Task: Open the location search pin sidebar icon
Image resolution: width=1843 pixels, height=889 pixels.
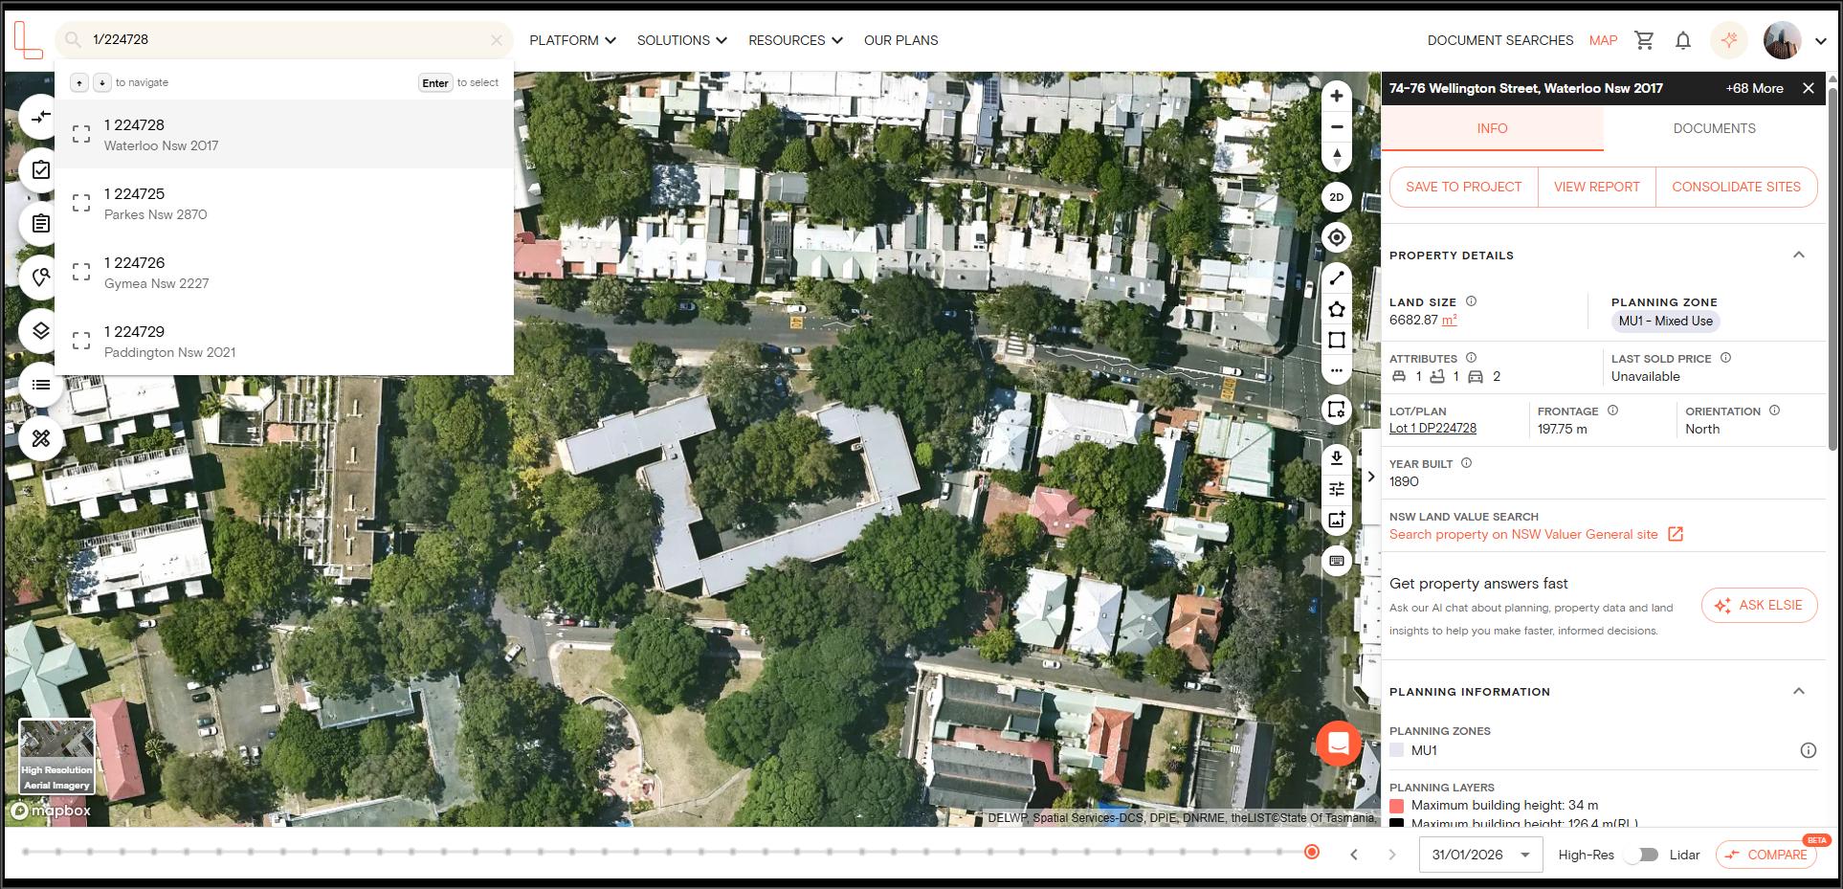Action: pos(40,278)
